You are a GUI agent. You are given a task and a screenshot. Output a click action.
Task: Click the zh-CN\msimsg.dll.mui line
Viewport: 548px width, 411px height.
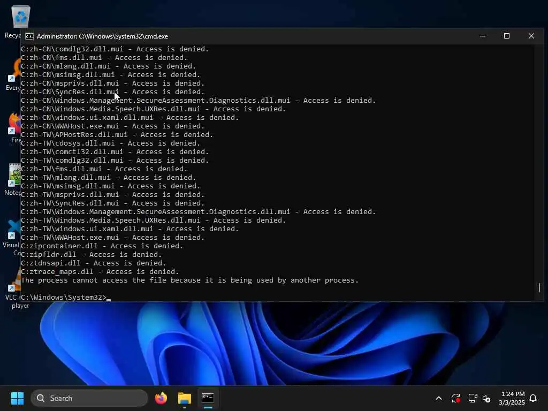tap(111, 75)
